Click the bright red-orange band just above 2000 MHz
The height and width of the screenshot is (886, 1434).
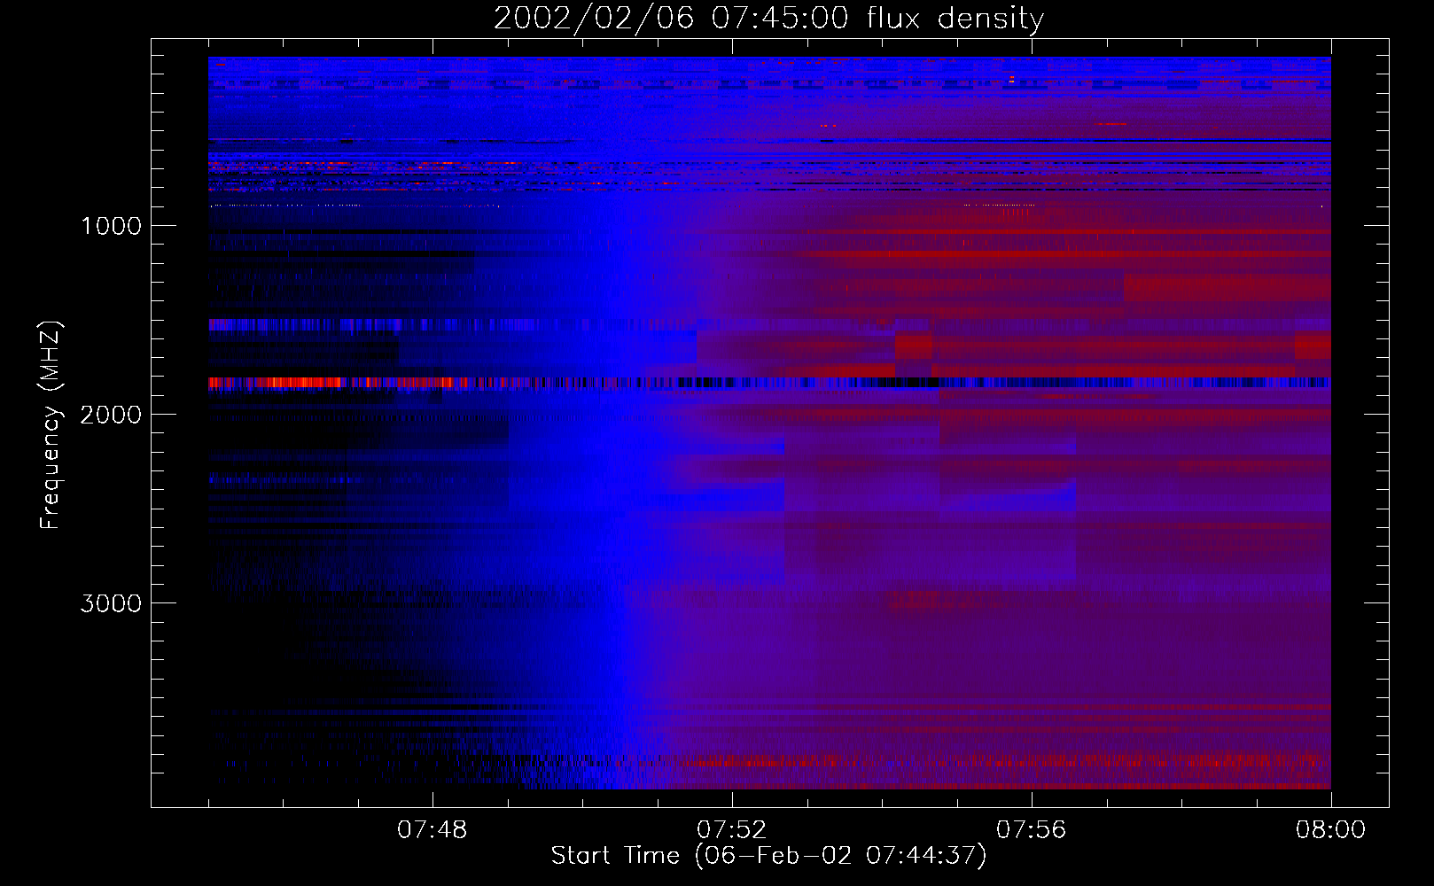click(339, 383)
